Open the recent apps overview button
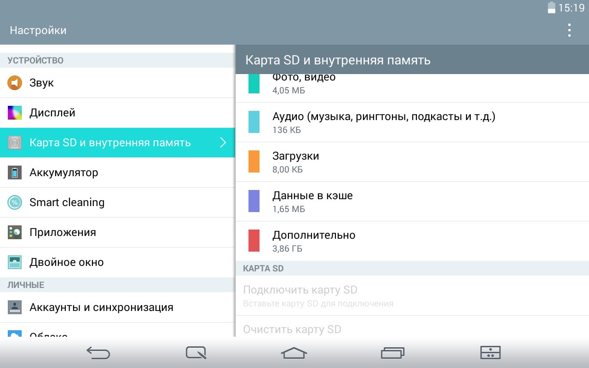 coord(392,353)
